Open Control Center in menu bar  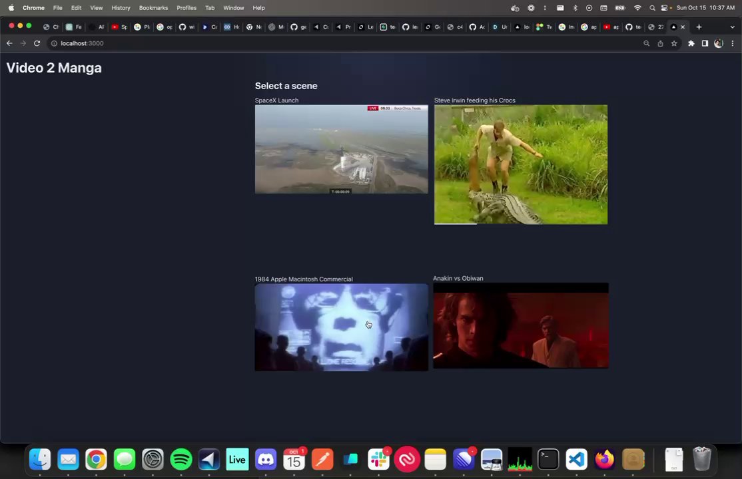(664, 7)
